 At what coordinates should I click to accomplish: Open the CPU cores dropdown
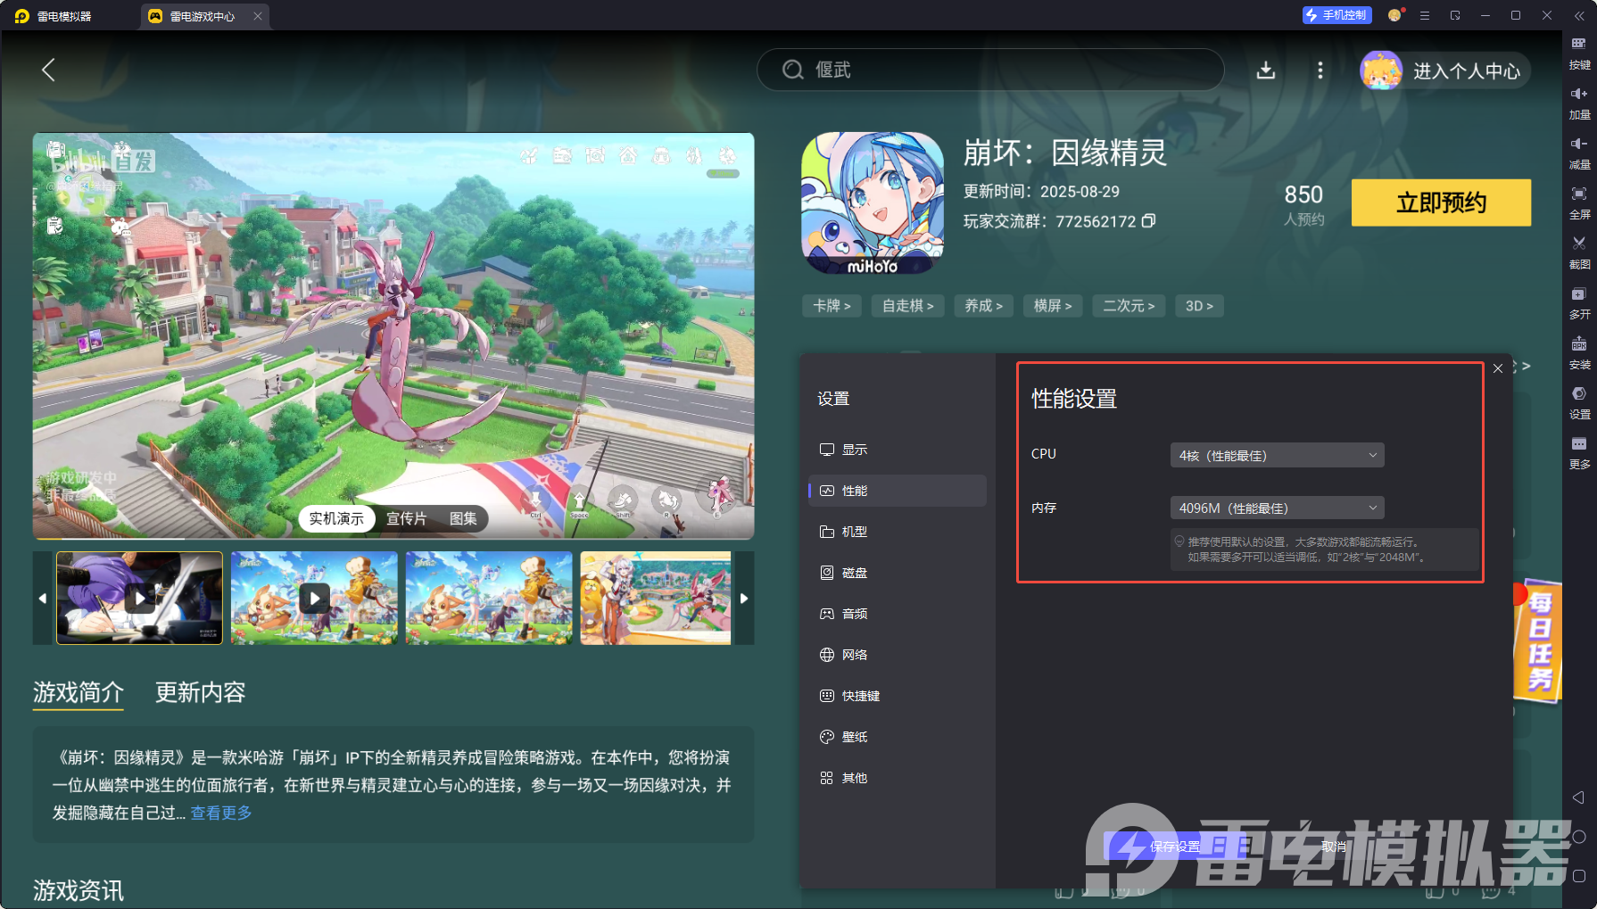pos(1276,454)
